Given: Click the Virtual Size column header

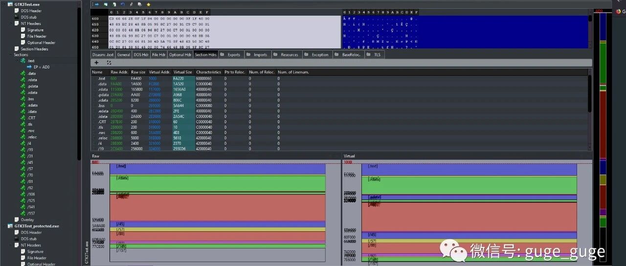Looking at the screenshot, I should pyautogui.click(x=183, y=72).
